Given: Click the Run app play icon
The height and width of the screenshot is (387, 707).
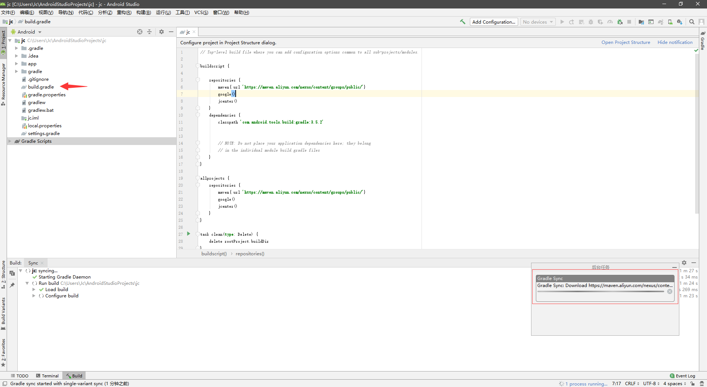Looking at the screenshot, I should 562,22.
